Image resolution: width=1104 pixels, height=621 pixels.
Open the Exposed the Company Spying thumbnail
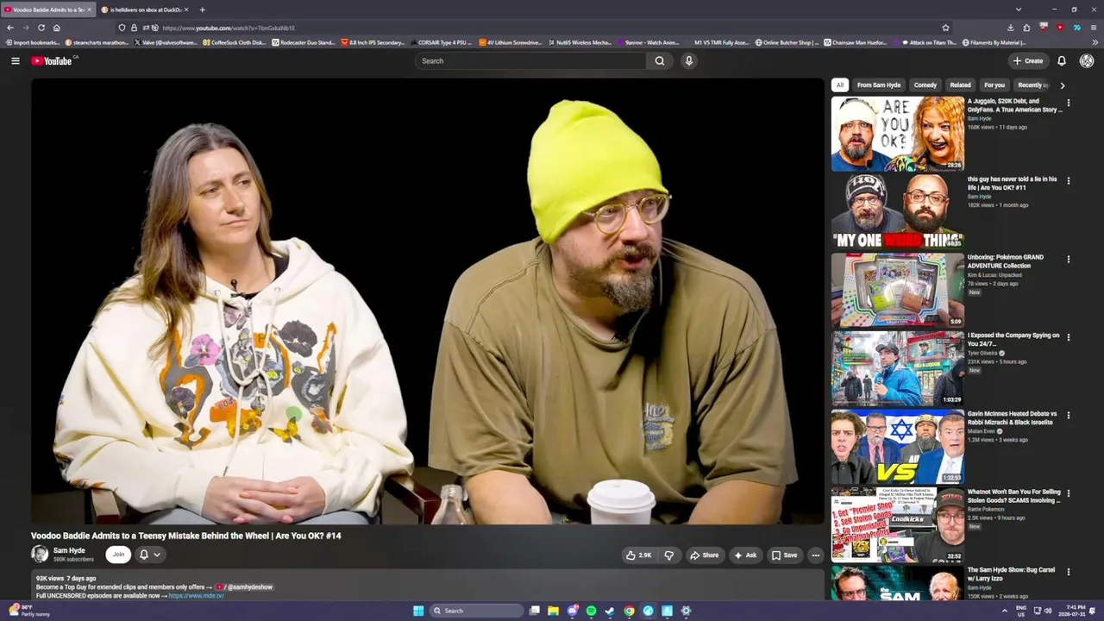(897, 368)
